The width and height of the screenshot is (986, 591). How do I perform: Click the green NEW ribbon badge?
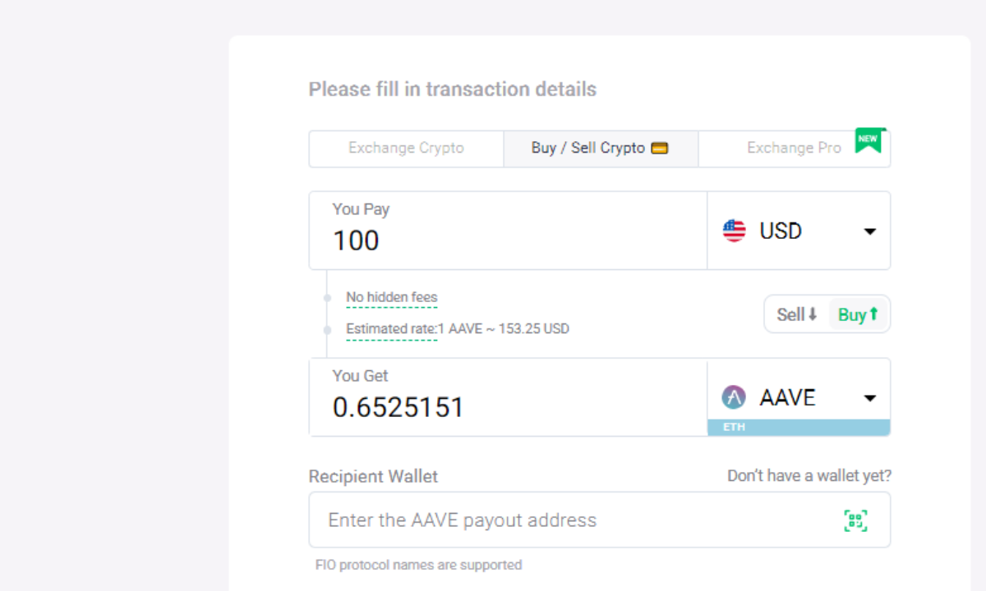click(x=869, y=140)
